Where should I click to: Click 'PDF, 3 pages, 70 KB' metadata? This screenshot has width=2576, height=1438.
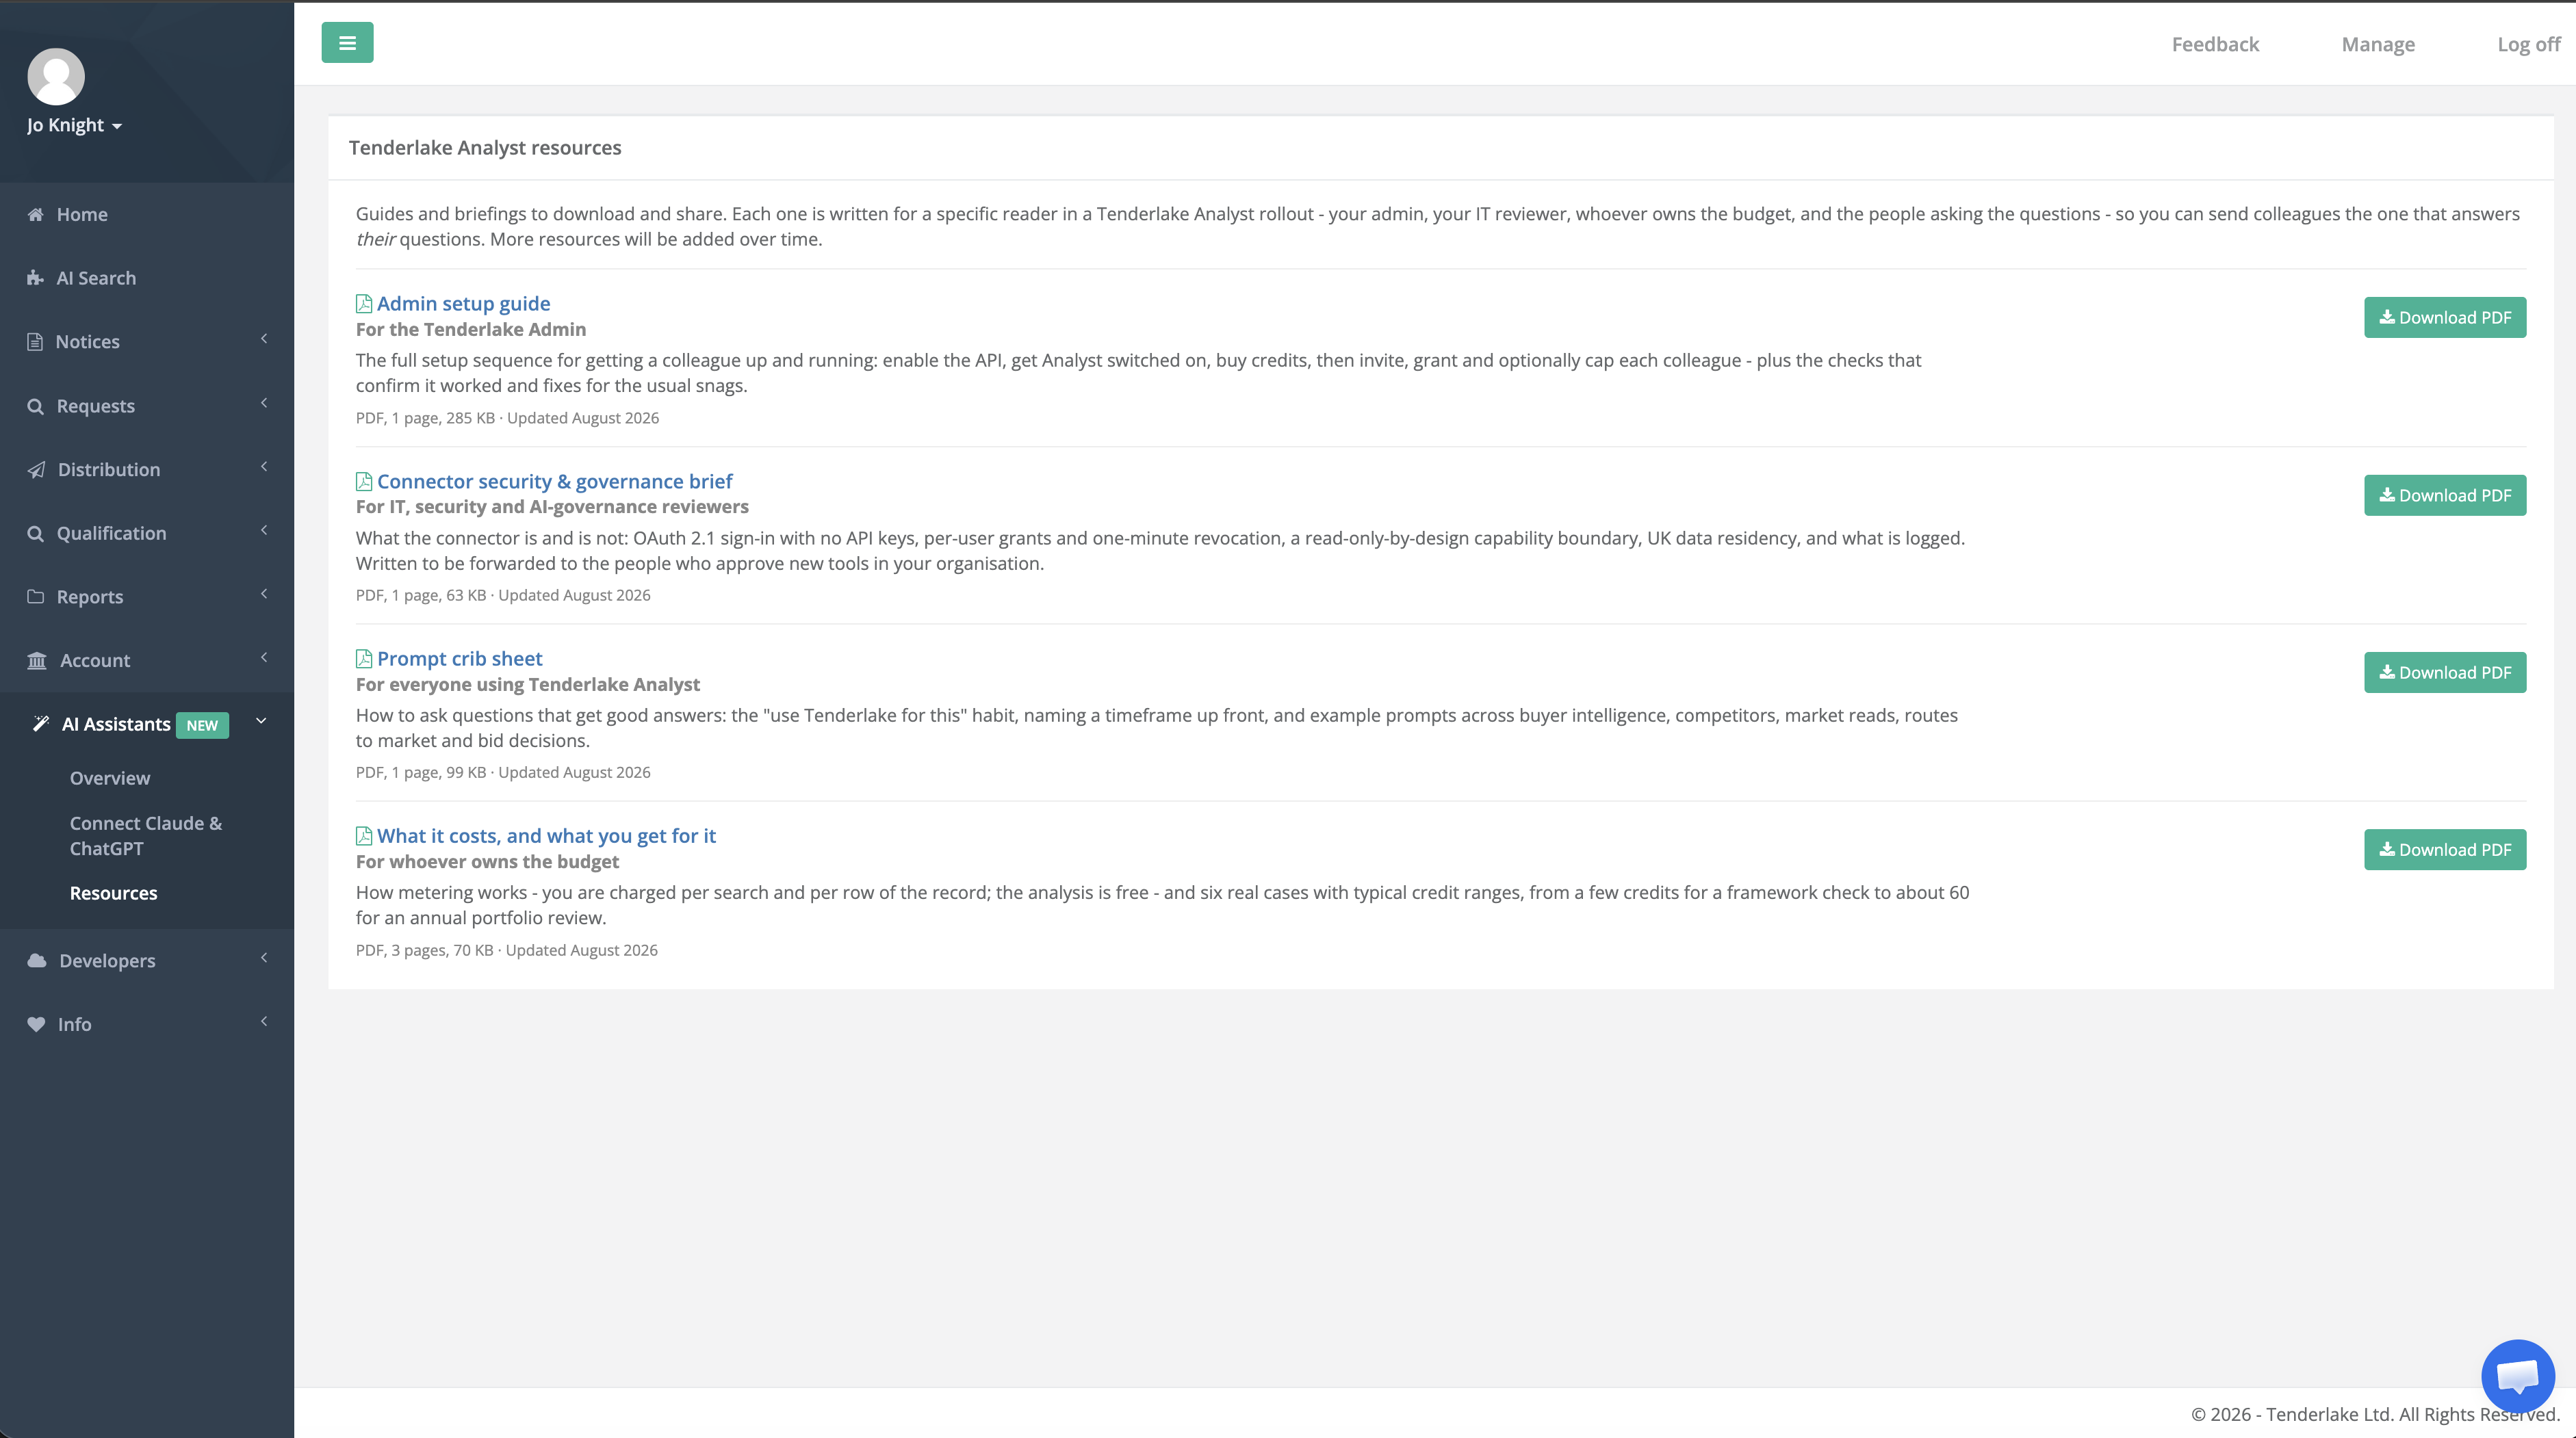pos(425,950)
